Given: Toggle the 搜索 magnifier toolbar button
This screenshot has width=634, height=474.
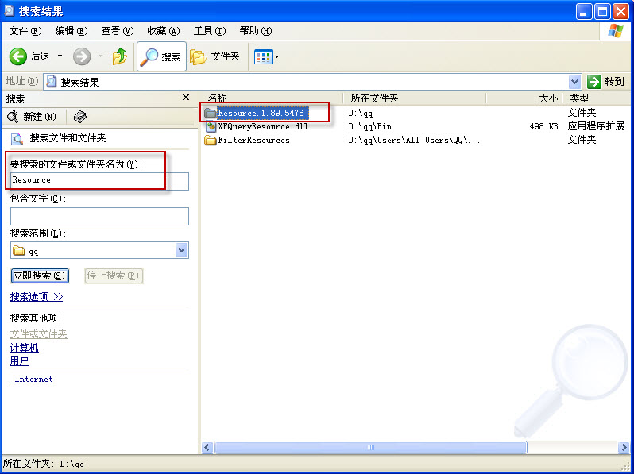Looking at the screenshot, I should click(x=161, y=56).
